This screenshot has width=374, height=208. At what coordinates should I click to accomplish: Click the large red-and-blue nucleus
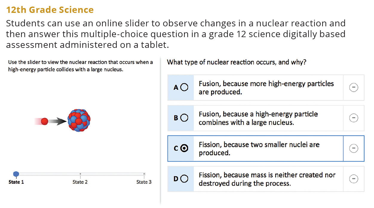pos(79,121)
